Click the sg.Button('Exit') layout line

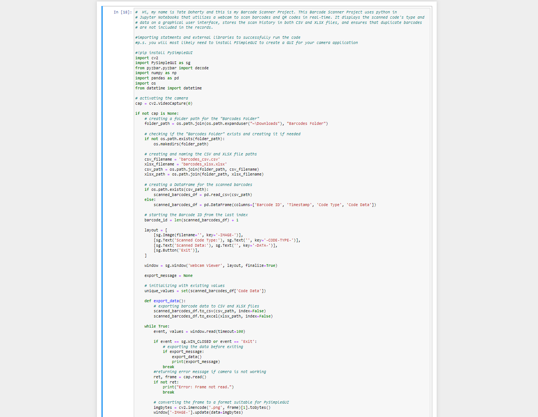(x=176, y=250)
